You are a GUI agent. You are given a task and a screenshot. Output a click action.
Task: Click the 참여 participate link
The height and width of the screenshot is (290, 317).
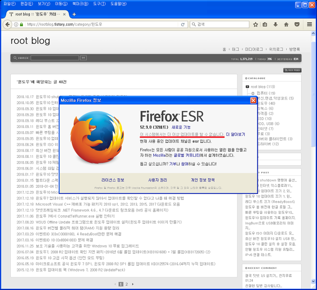(185, 164)
